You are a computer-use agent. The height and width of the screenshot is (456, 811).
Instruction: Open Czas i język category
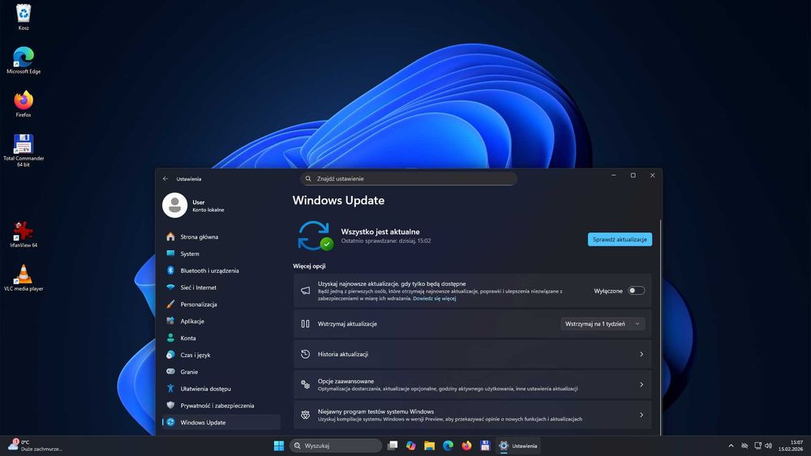point(221,355)
